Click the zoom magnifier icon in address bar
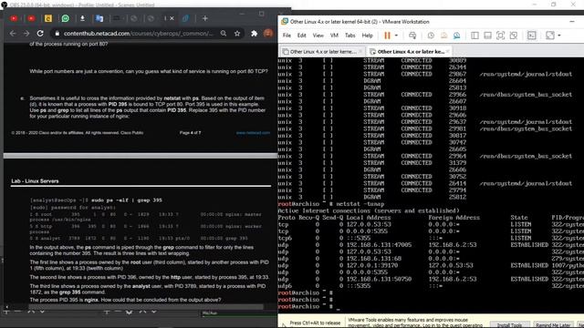The image size is (584, 328). pyautogui.click(x=224, y=34)
